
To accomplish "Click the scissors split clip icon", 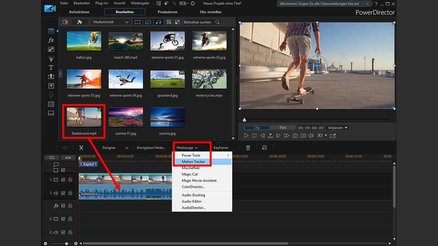I will pyautogui.click(x=81, y=148).
